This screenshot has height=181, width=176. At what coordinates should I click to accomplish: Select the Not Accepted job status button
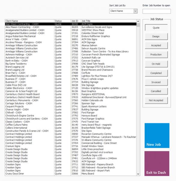click(156, 100)
